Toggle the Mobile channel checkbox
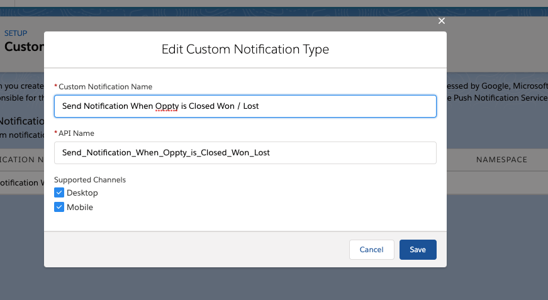This screenshot has width=548, height=300. (59, 207)
